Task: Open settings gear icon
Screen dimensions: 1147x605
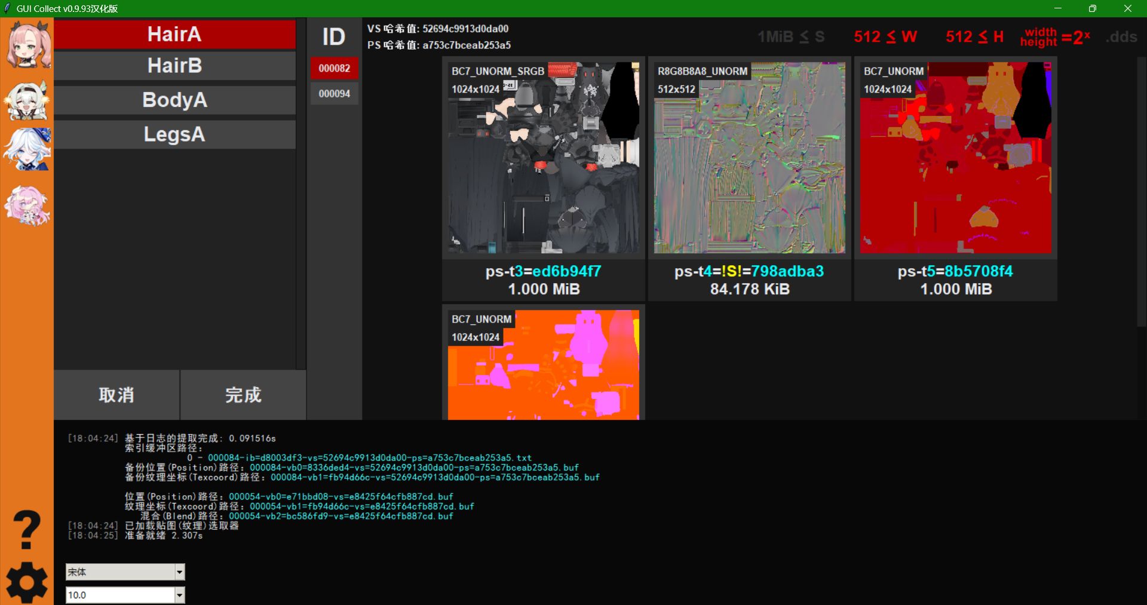Action: 27,582
